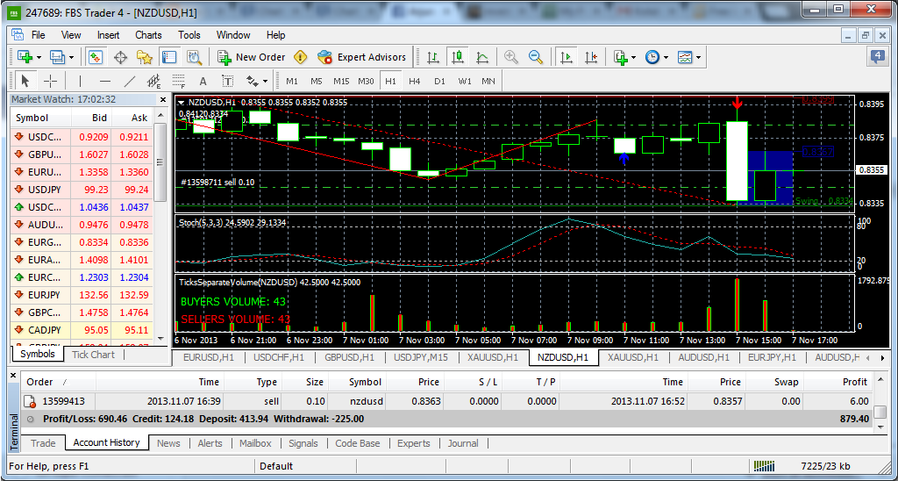The height and width of the screenshot is (481, 898).
Task: Select the H4 timeframe button
Action: click(415, 81)
